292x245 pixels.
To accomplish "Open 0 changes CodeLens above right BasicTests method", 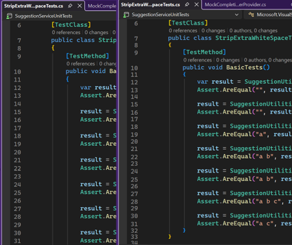I will pyautogui.click(x=228, y=60).
